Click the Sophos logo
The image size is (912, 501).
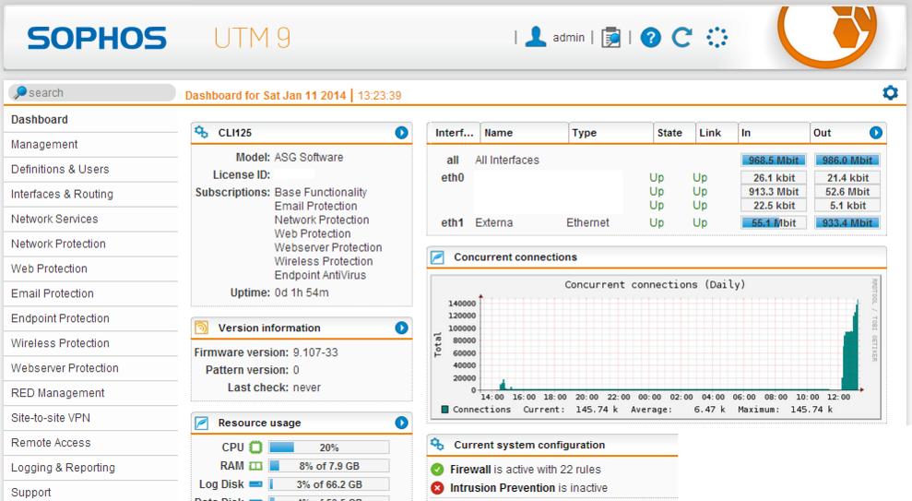click(97, 39)
